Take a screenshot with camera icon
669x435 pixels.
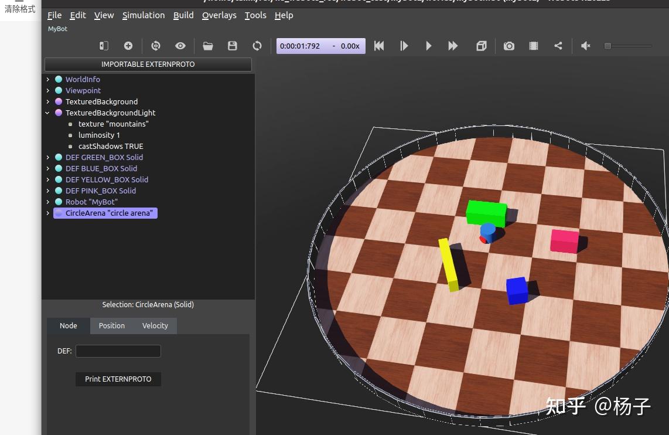pyautogui.click(x=509, y=46)
